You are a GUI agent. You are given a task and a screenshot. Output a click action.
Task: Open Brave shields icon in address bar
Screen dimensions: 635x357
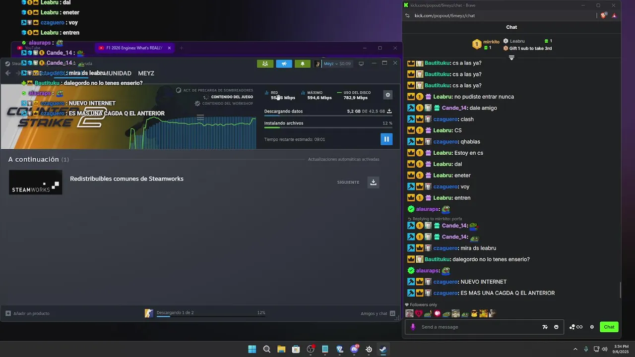[x=604, y=15]
